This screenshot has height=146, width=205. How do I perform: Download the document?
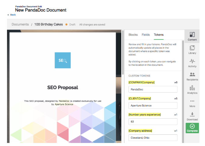coord(192,116)
